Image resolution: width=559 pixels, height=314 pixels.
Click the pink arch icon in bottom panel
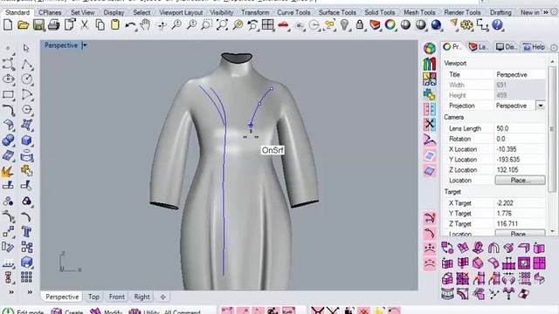(493, 248)
